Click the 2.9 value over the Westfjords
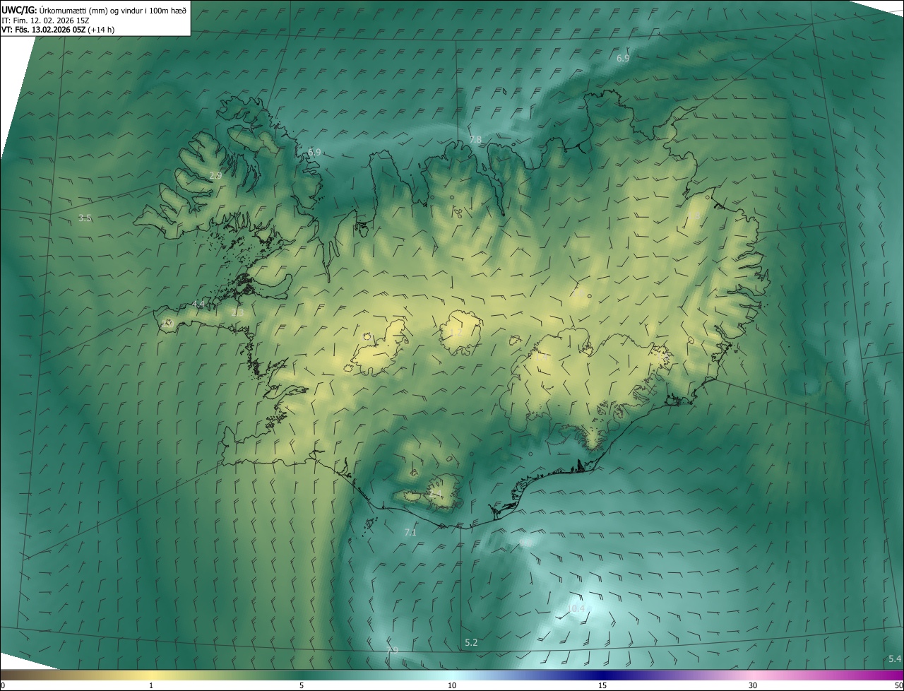The image size is (904, 691). 215,175
